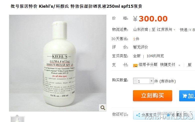Click the blue add-to-cart button
The width and height of the screenshot is (195, 122).
187,96
